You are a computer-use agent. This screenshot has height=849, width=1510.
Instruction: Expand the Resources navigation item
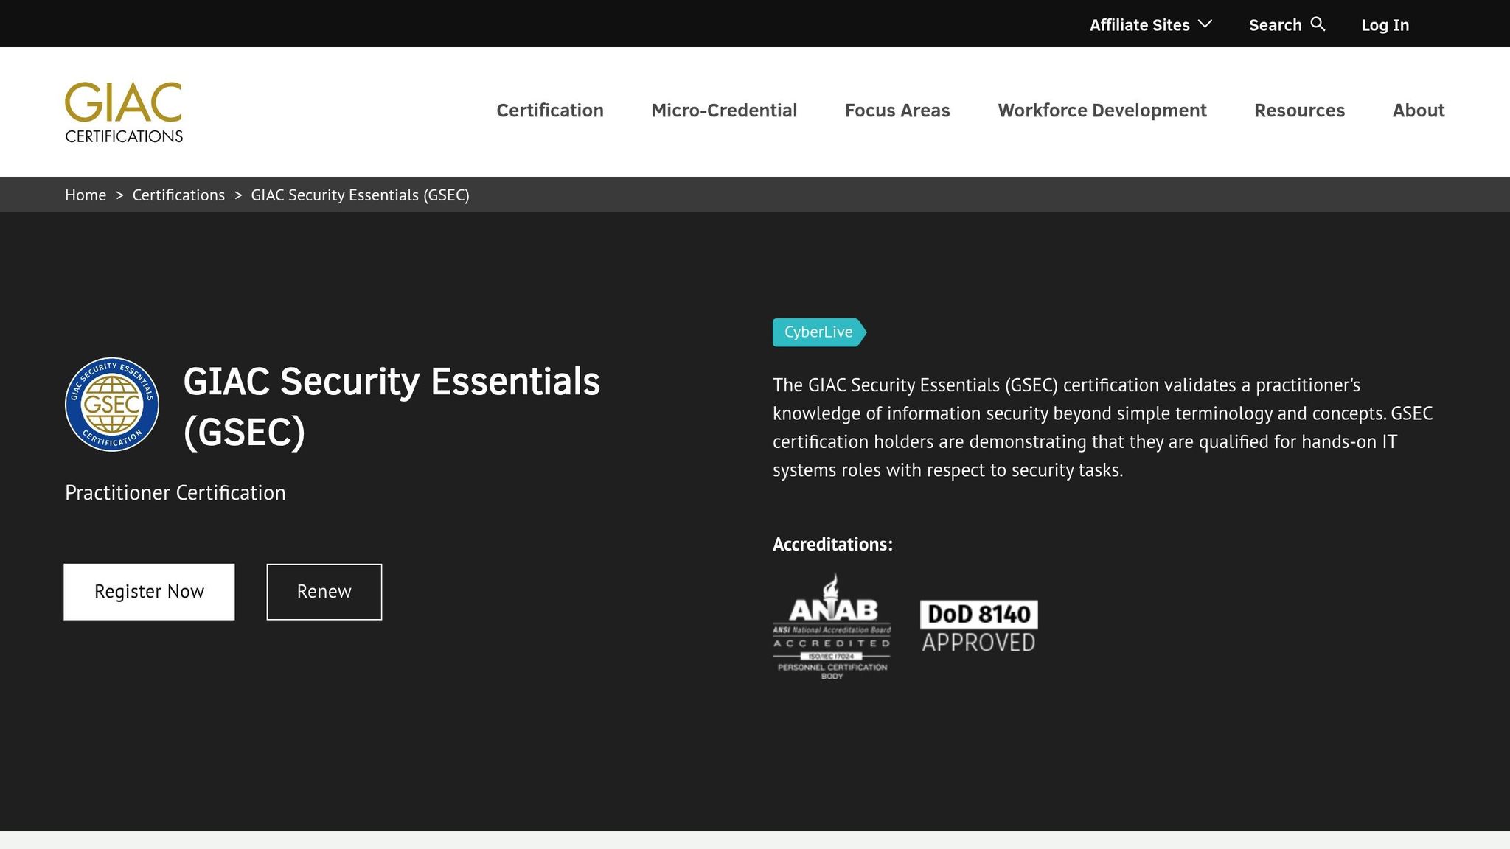point(1300,111)
